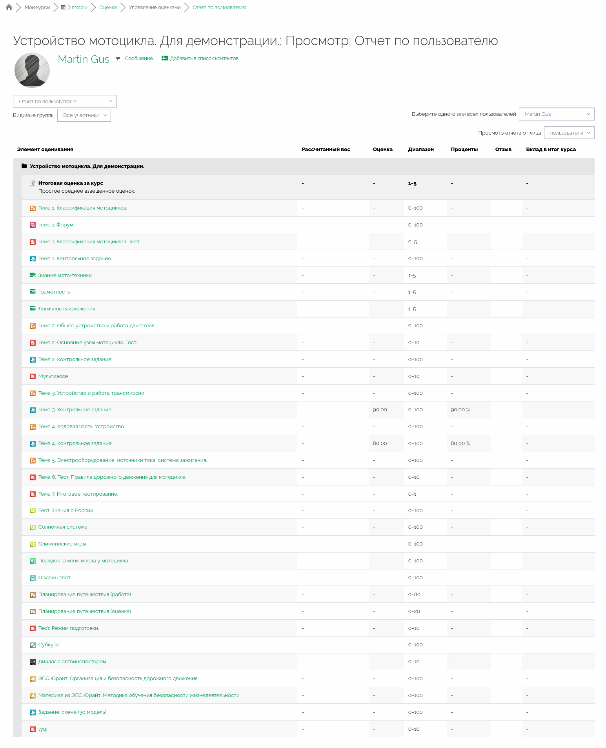Open Тема 7. Итоговое тестирование link
This screenshot has height=748, width=606.
tap(78, 494)
